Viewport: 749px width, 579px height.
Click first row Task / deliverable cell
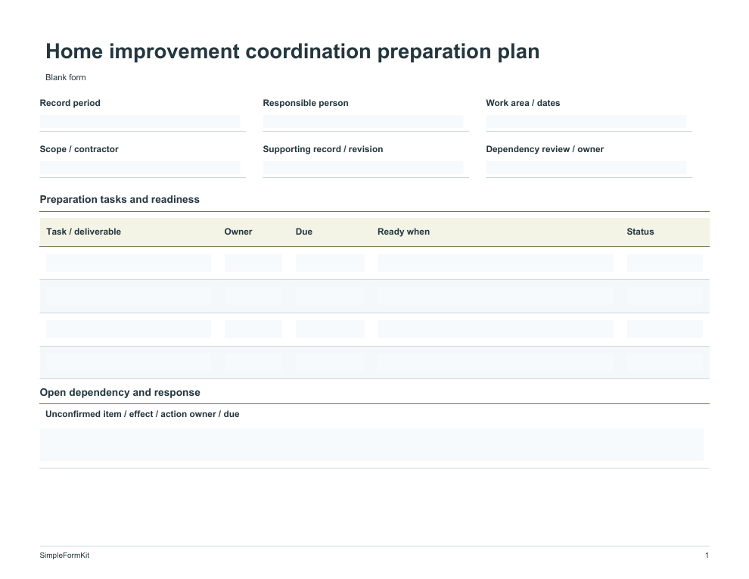(129, 263)
